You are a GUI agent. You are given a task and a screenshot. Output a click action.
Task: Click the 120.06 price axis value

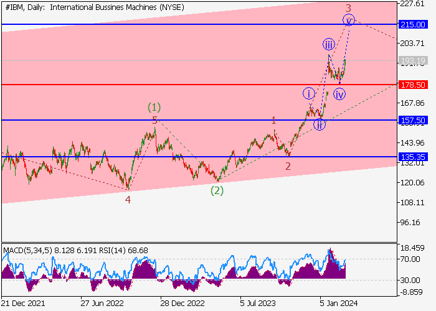click(x=412, y=182)
